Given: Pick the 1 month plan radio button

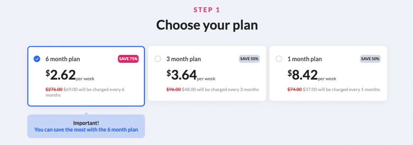Looking at the screenshot, I should point(279,59).
